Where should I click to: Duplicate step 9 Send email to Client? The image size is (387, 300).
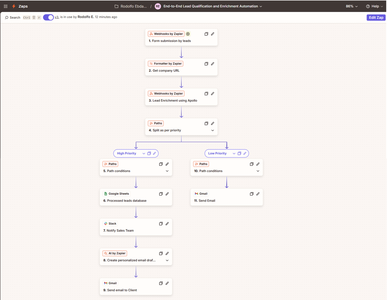161,283
